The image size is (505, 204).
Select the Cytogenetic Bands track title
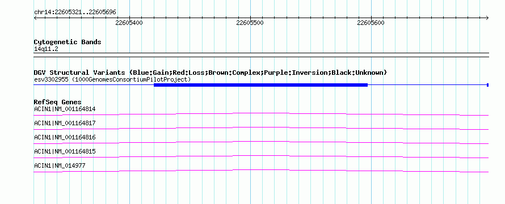pos(68,42)
